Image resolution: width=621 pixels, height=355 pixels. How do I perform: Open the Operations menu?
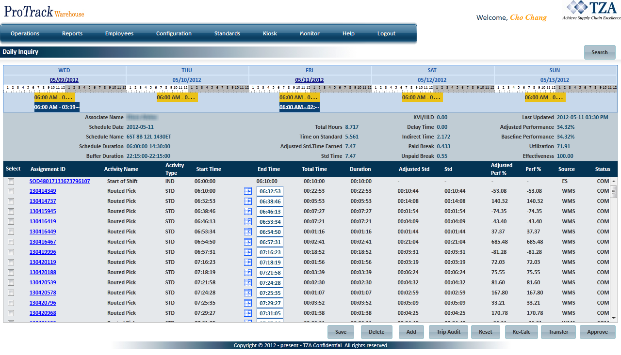coord(25,33)
